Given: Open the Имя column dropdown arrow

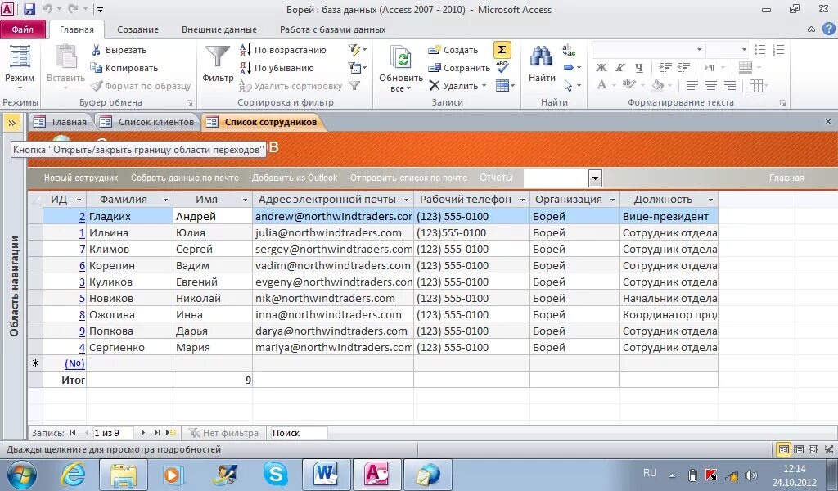Looking at the screenshot, I should (245, 200).
